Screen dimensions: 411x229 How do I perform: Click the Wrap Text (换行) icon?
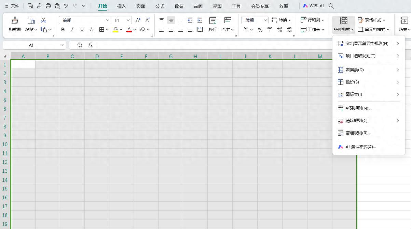[213, 20]
